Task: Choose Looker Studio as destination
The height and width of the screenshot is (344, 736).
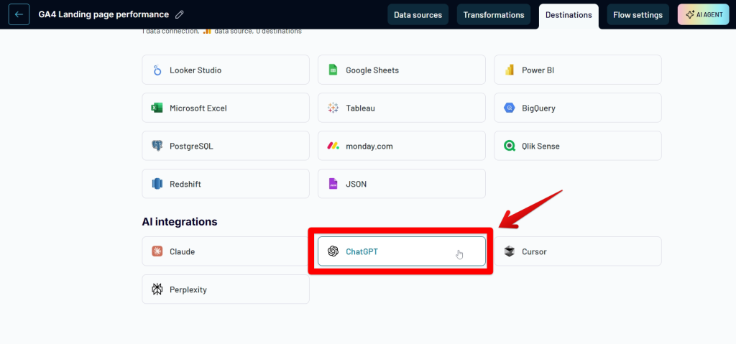Action: coord(226,70)
